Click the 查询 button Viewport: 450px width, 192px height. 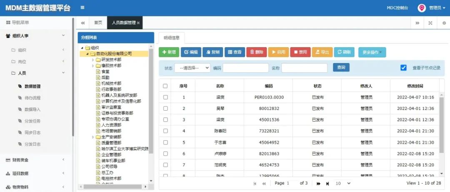pos(341,68)
